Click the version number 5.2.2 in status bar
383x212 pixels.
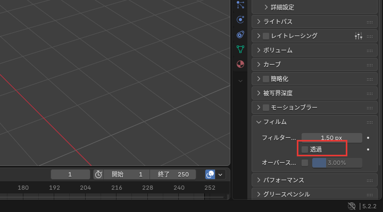coord(369,206)
